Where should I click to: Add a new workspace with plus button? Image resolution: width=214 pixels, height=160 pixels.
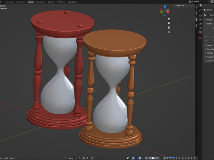point(80,2)
